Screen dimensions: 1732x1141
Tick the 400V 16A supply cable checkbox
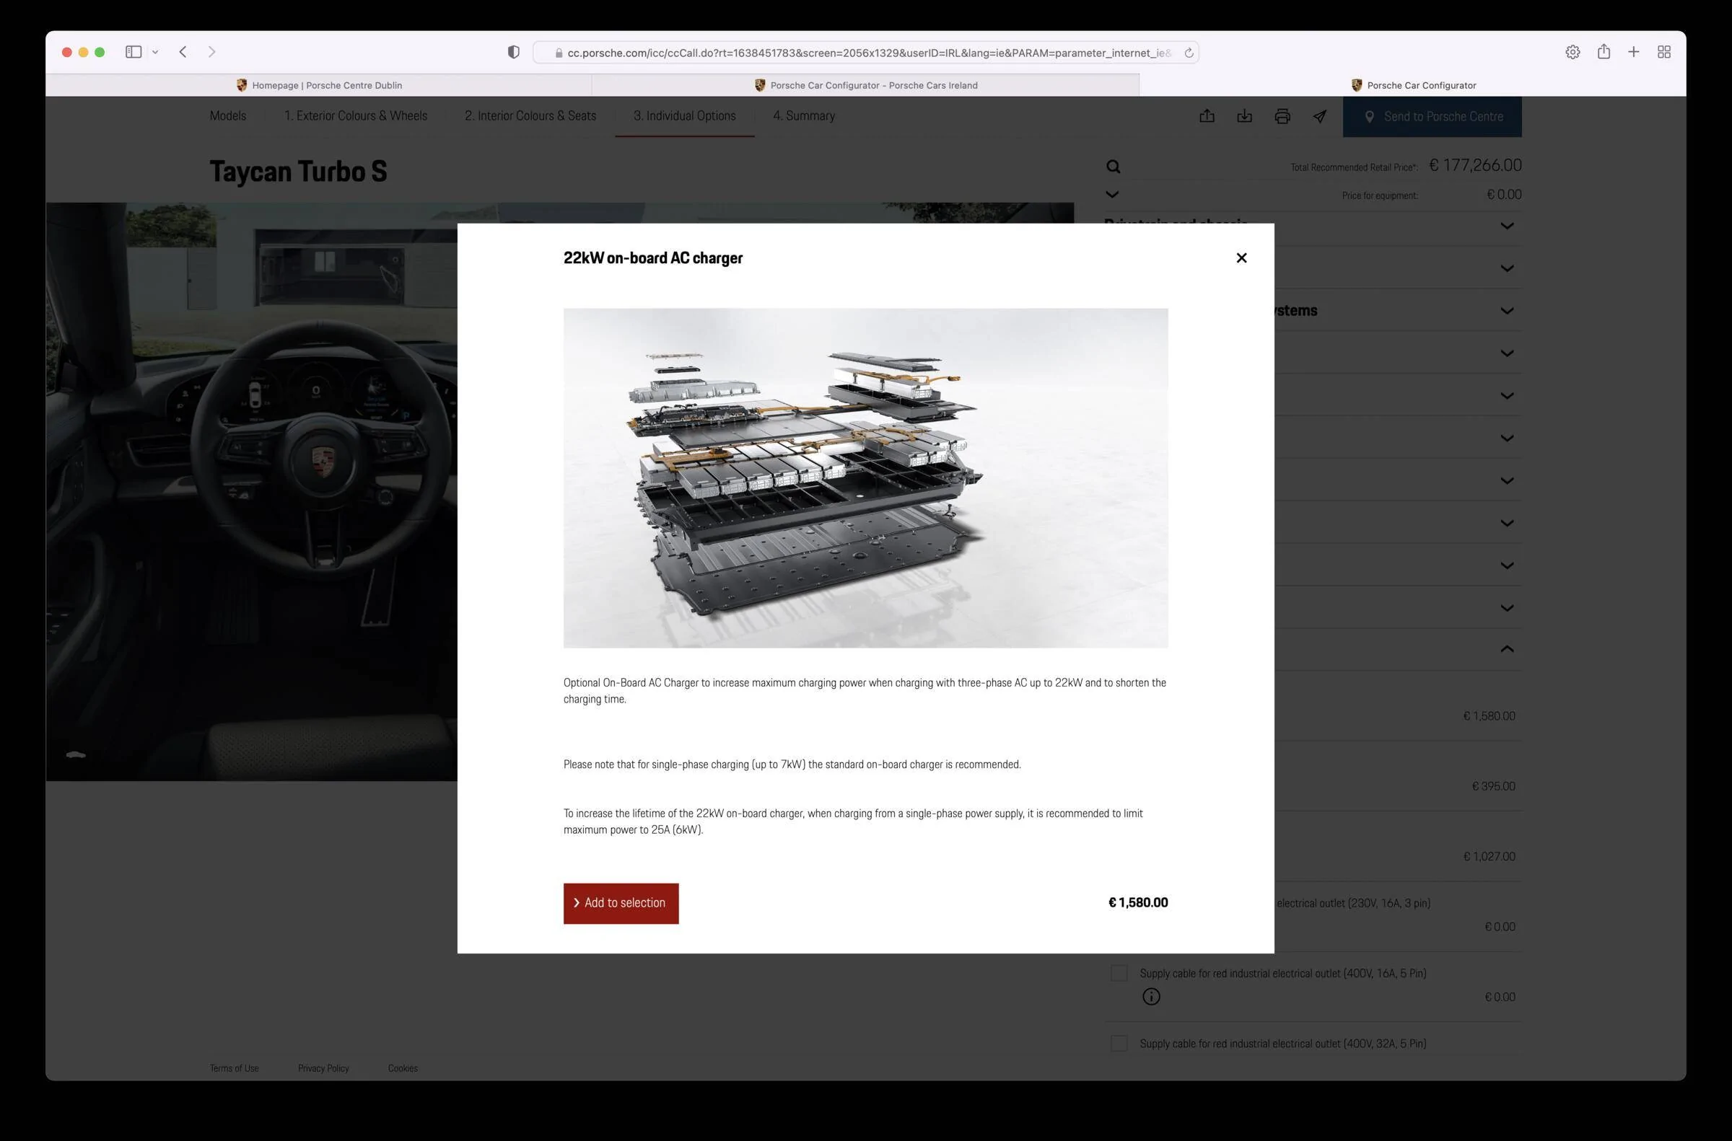click(x=1119, y=973)
